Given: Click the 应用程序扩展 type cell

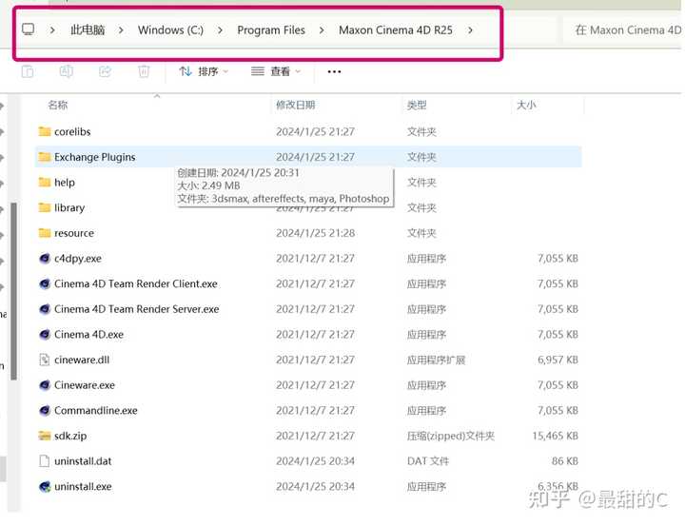Looking at the screenshot, I should point(436,360).
